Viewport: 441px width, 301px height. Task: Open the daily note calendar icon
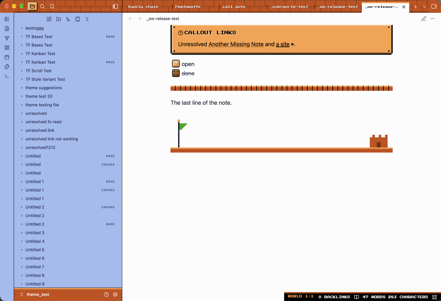coord(7,57)
